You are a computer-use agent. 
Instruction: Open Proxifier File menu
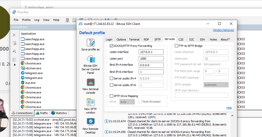click(x=16, y=20)
